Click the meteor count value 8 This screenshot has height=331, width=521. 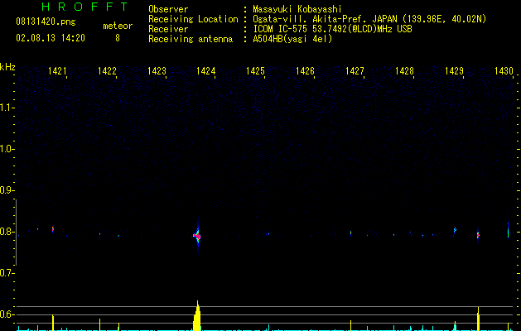tap(117, 38)
